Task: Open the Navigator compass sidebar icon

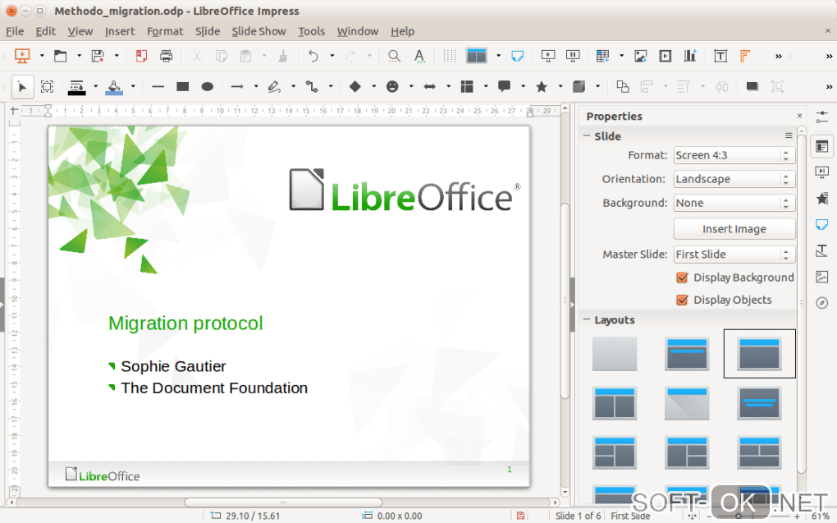Action: tap(822, 303)
